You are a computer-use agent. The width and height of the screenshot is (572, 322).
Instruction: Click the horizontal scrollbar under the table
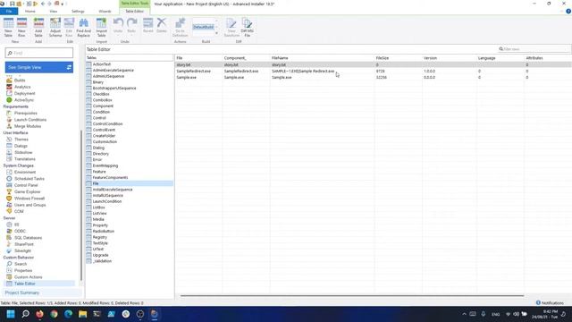pos(352,296)
